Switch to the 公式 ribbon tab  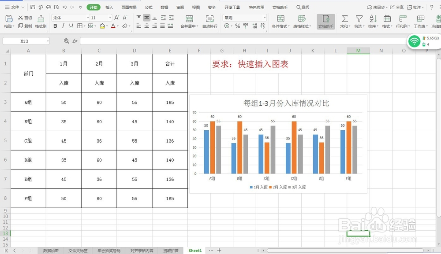click(149, 7)
